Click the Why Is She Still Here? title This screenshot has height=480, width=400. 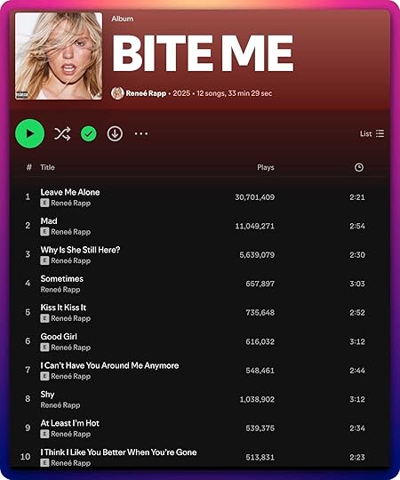(80, 250)
